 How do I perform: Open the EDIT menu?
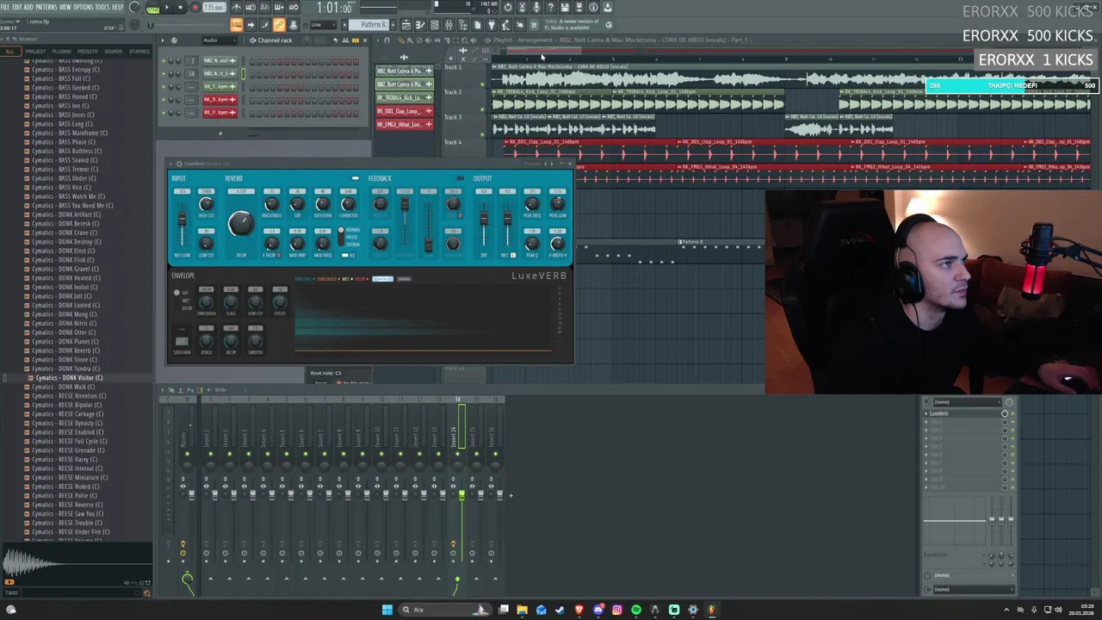(x=17, y=7)
